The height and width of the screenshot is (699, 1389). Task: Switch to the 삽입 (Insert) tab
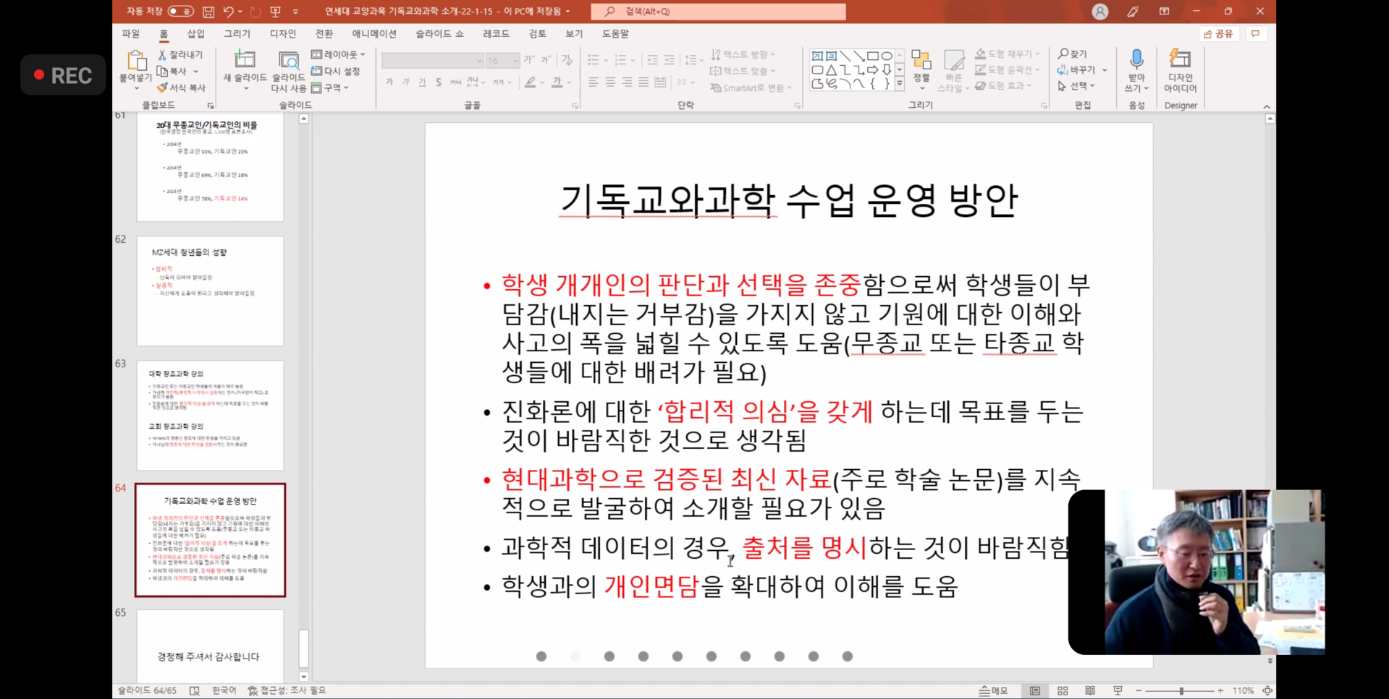[195, 34]
